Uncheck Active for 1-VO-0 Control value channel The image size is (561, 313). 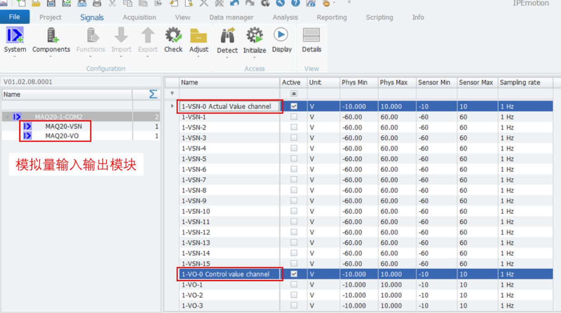pyautogui.click(x=294, y=274)
